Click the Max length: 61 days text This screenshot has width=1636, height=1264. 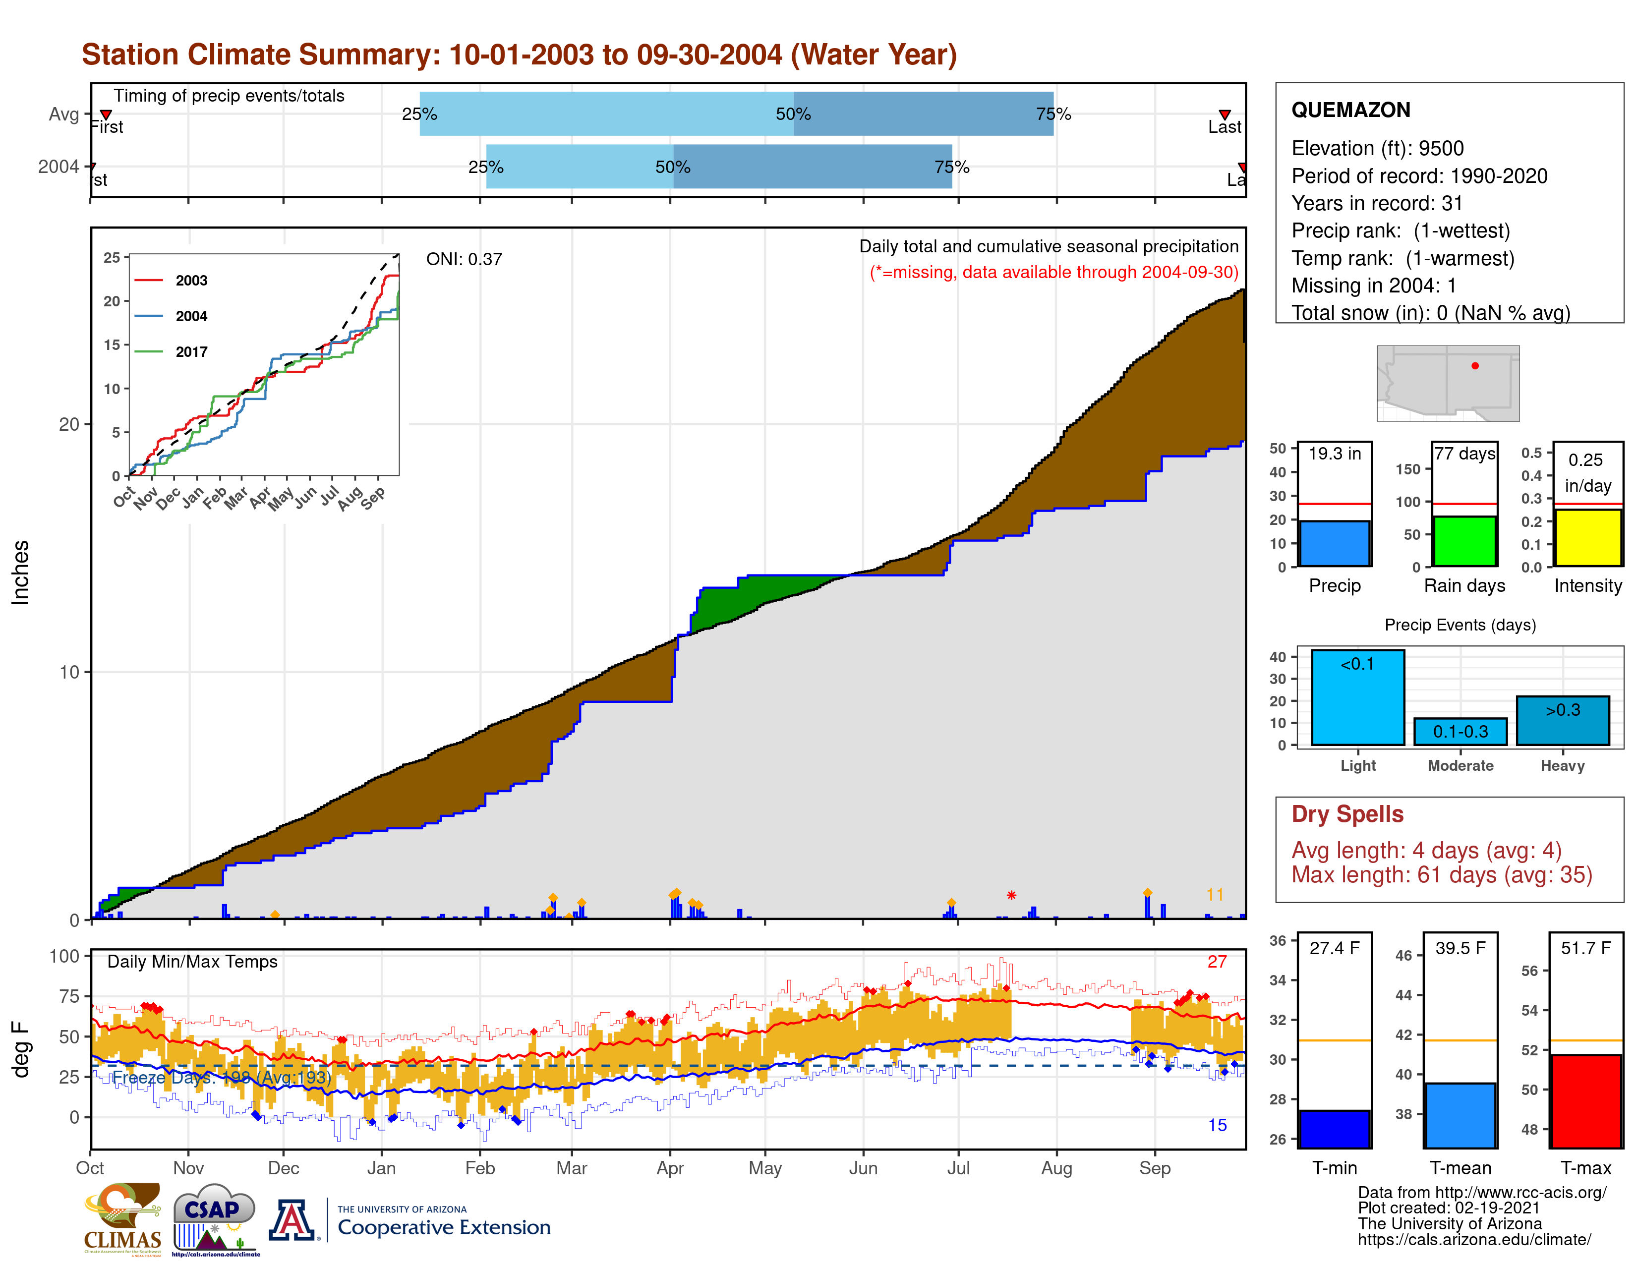pyautogui.click(x=1442, y=874)
